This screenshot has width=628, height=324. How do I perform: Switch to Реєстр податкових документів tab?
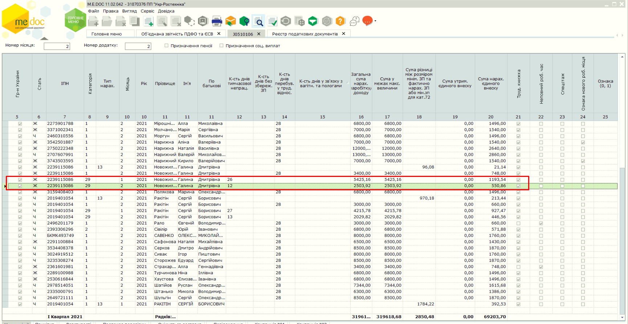(x=305, y=34)
